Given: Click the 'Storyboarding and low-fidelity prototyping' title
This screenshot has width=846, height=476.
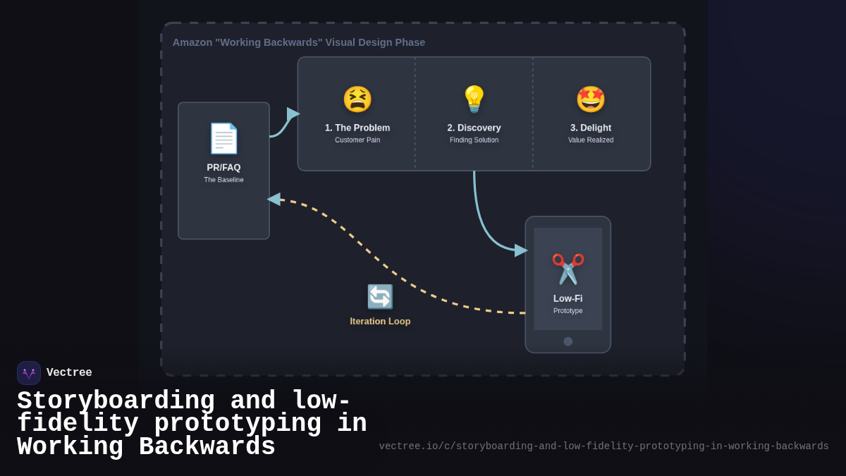Looking at the screenshot, I should pos(192,423).
